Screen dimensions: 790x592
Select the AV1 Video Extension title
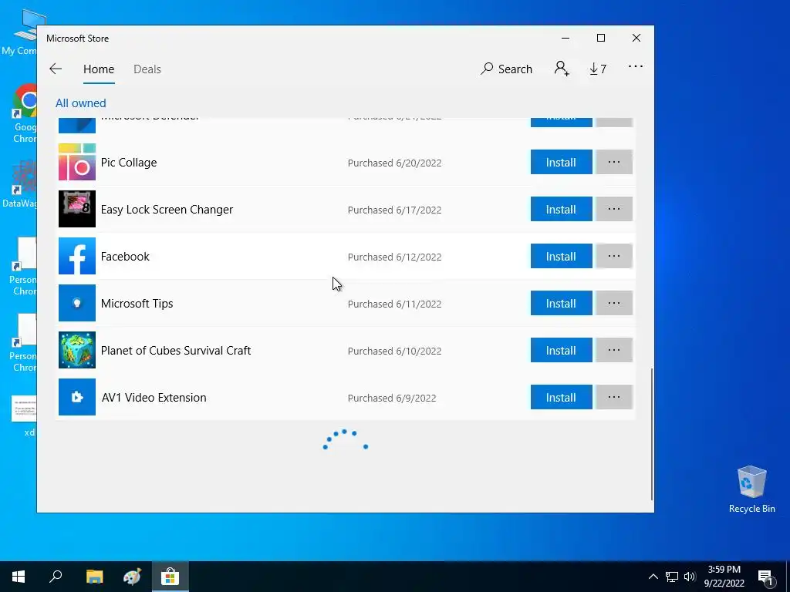154,398
